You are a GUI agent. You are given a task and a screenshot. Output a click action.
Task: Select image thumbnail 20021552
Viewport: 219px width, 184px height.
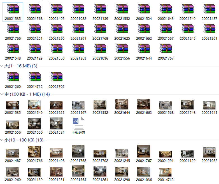point(100,105)
